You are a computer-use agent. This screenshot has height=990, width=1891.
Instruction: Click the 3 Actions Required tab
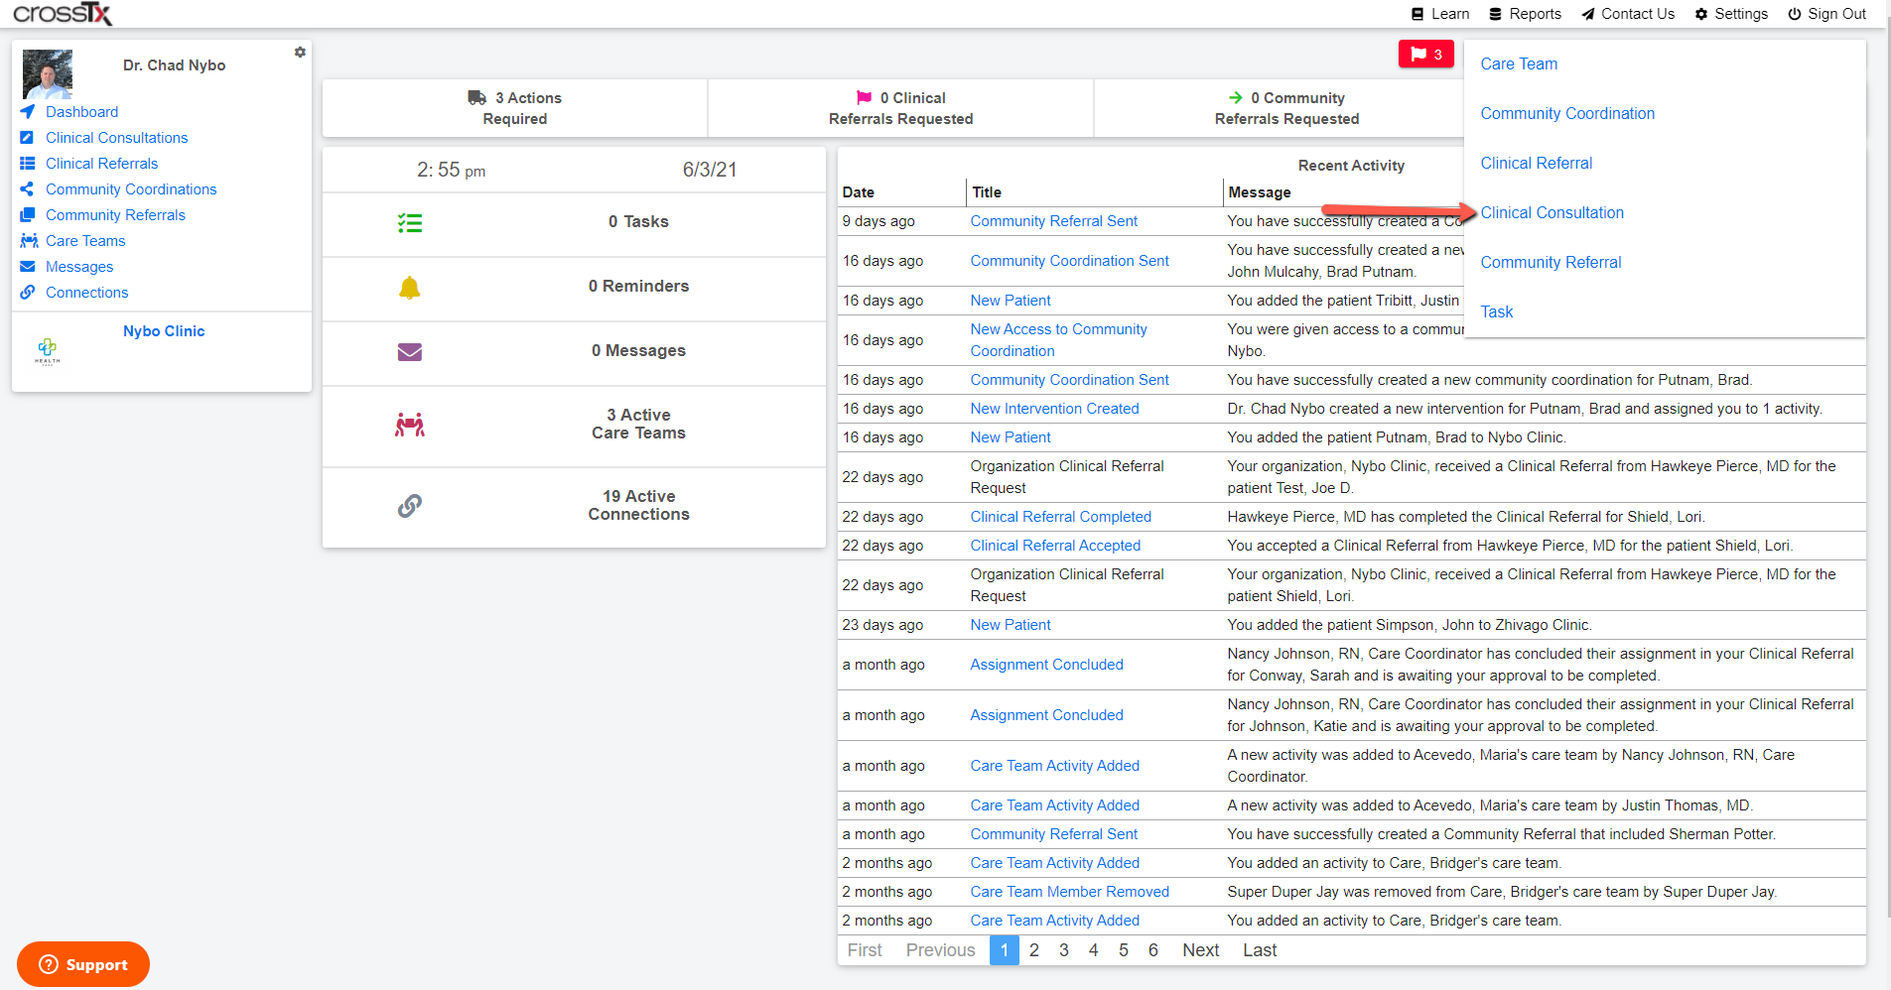click(514, 108)
